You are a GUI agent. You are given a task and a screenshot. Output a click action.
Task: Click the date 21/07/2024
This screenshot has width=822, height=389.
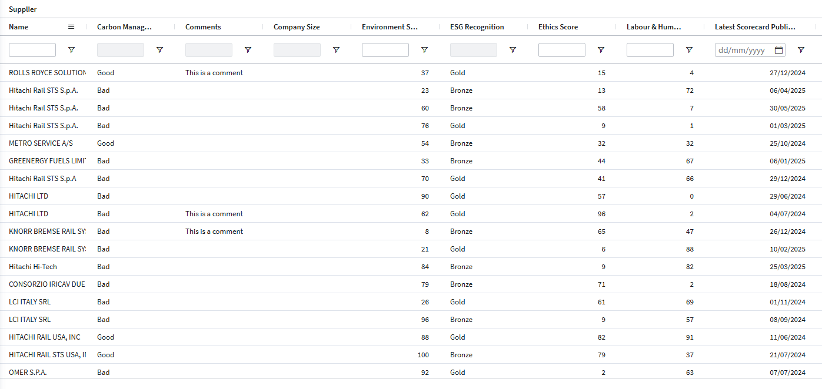tap(787, 355)
